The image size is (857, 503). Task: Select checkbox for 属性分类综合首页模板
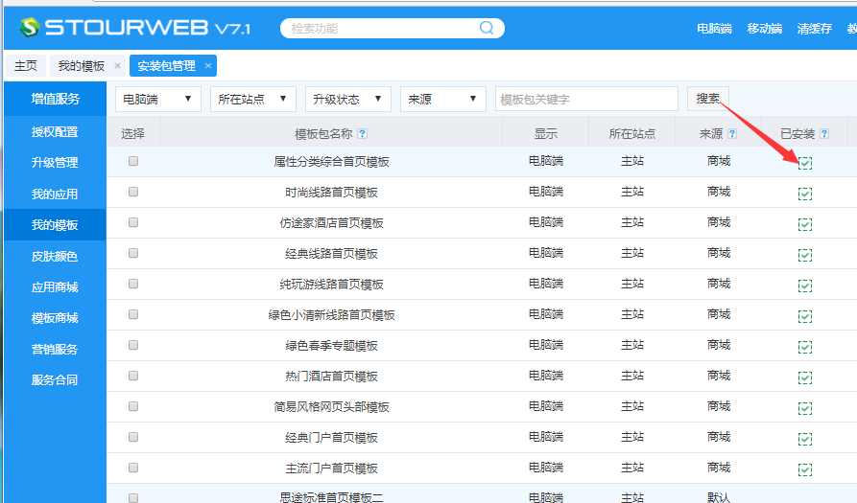point(133,161)
